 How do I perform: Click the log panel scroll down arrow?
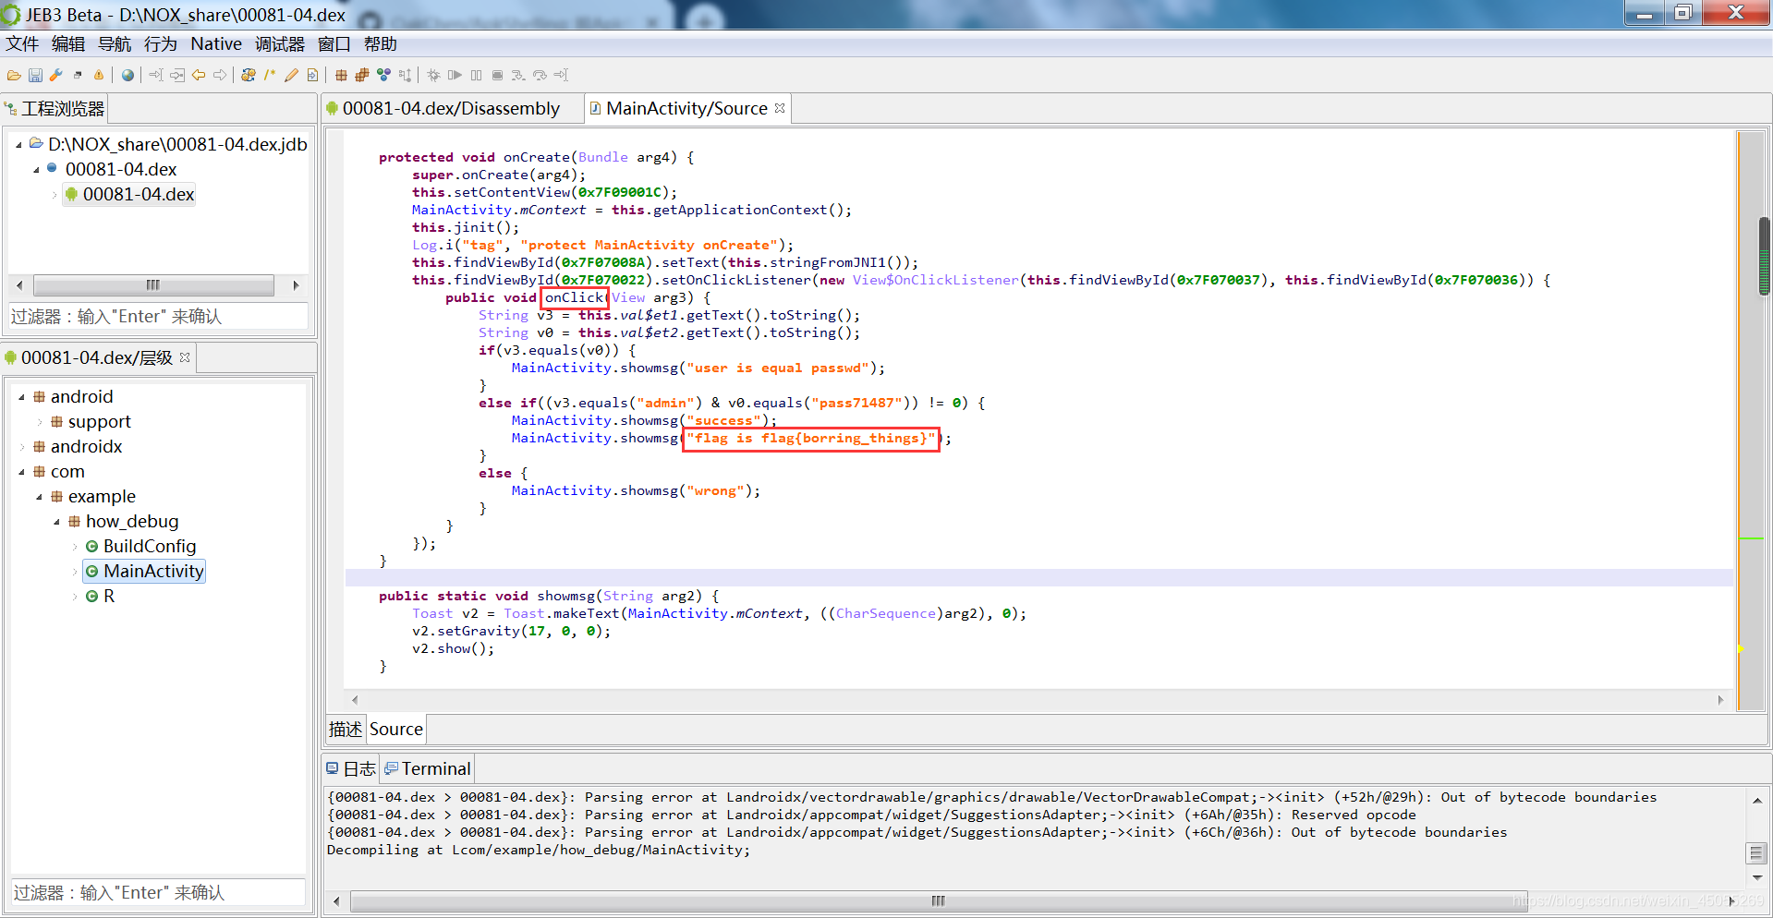point(1756,878)
